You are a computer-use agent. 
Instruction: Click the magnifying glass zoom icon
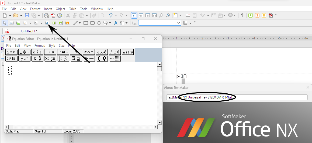pos(161,15)
